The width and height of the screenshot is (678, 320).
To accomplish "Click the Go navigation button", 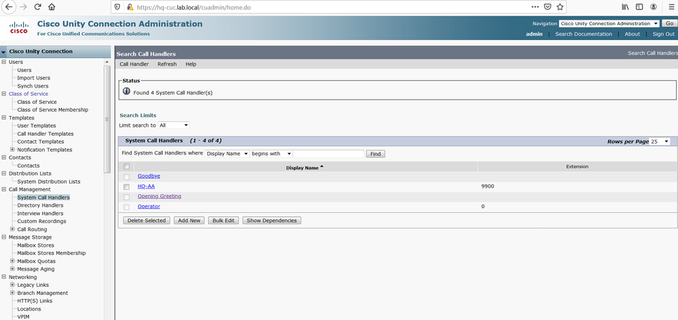I will (x=669, y=24).
